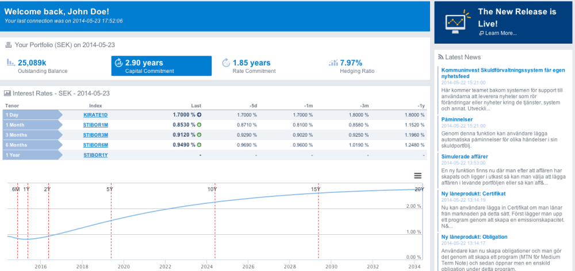This screenshot has height=271, width=575.
Task: Click the 6M marker on yield curve
Action: point(16,189)
